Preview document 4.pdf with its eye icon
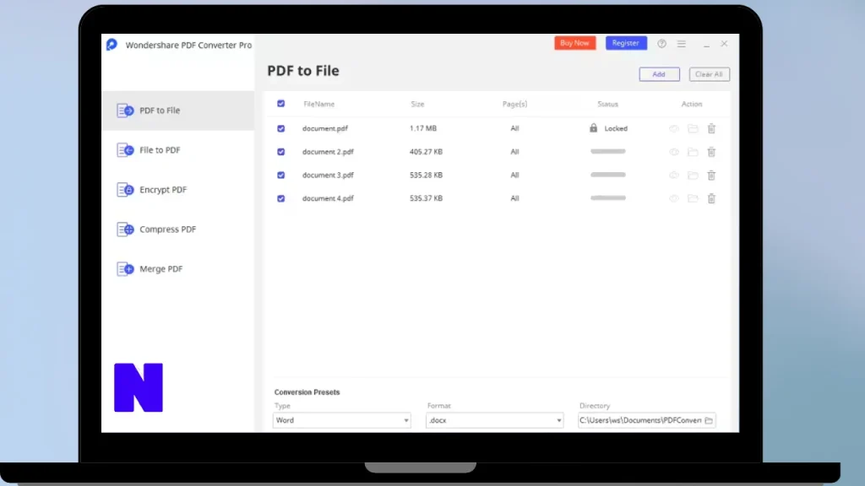The image size is (865, 486). click(674, 198)
